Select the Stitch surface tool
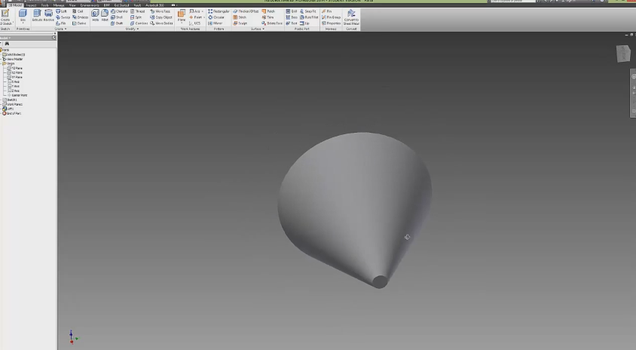 click(240, 17)
